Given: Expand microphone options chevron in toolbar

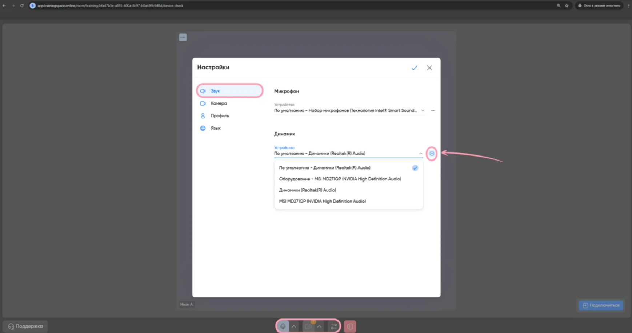Looking at the screenshot, I should click(x=294, y=326).
